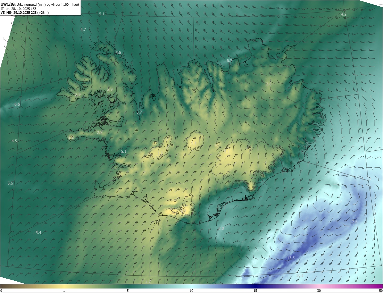Click the '6.6' value label
This screenshot has width=383, height=293.
(x=17, y=104)
